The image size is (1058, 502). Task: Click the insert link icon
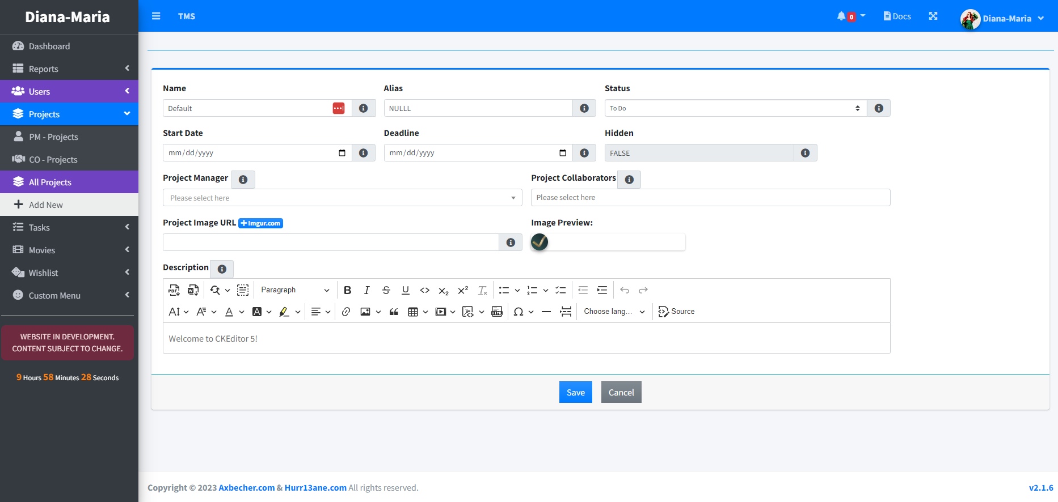[346, 312]
